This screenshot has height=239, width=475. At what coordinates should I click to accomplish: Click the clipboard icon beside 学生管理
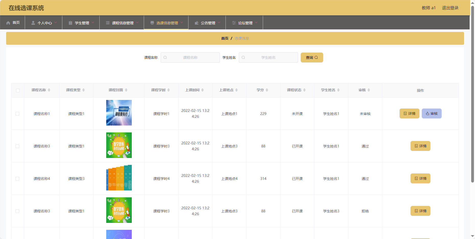click(70, 23)
